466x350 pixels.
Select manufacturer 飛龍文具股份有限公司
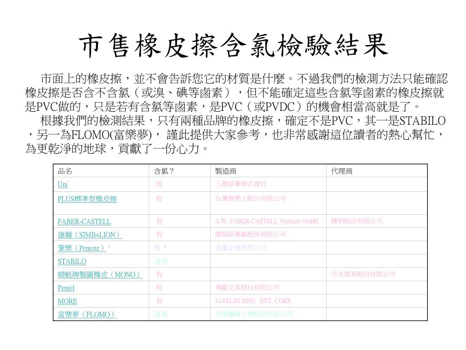(247, 287)
